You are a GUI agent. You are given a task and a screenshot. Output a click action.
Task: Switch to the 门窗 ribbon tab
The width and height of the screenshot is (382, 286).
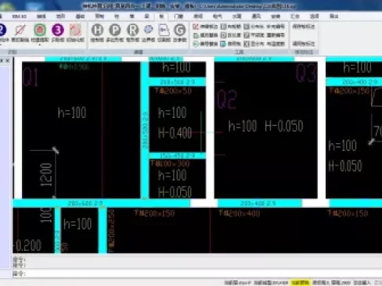[x=178, y=16]
